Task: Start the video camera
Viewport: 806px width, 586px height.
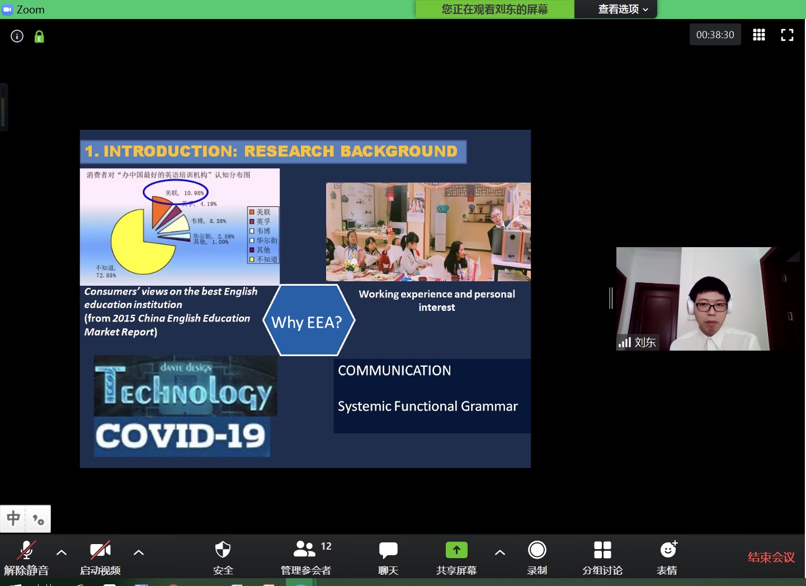Action: [x=100, y=556]
